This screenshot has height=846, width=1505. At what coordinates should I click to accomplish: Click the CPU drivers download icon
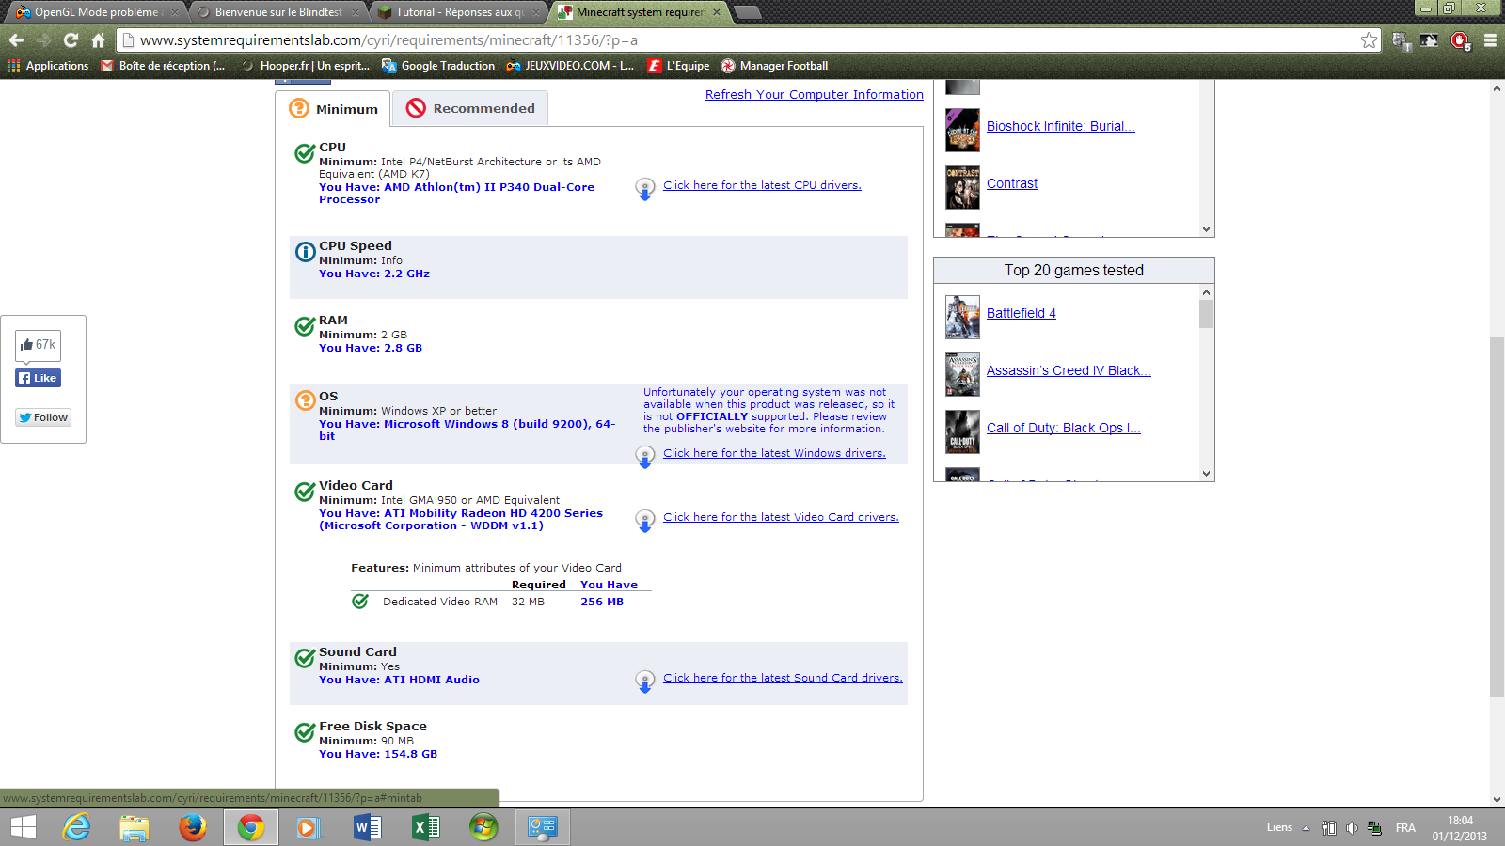click(645, 189)
